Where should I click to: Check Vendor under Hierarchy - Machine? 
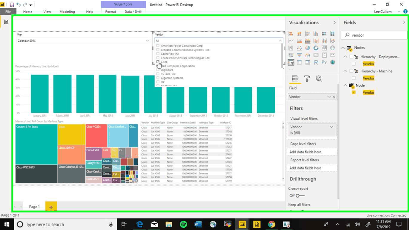pyautogui.click(x=354, y=78)
